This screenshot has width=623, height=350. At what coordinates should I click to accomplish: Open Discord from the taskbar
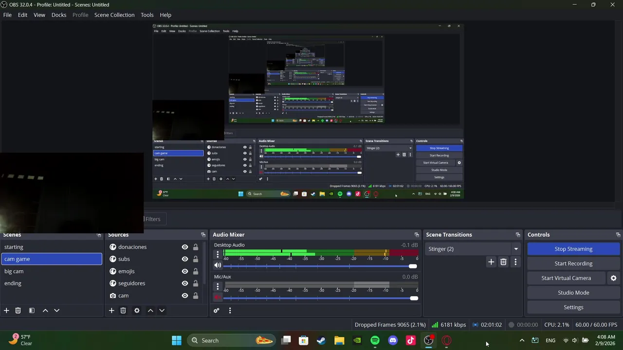[x=393, y=340]
